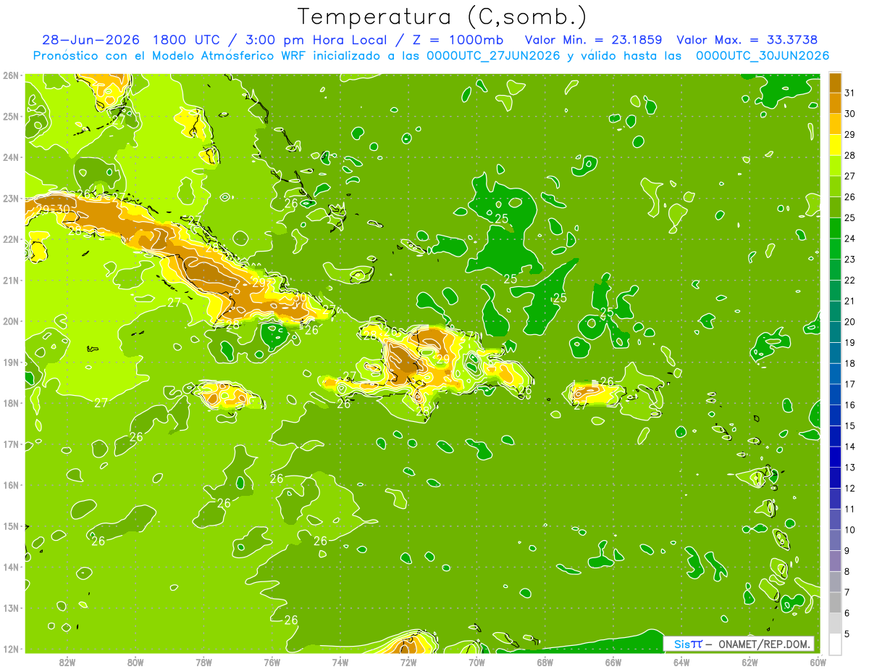Image resolution: width=869 pixels, height=672 pixels.
Task: Click the "Valor Max. = 33.3738" value
Action: pyautogui.click(x=747, y=40)
